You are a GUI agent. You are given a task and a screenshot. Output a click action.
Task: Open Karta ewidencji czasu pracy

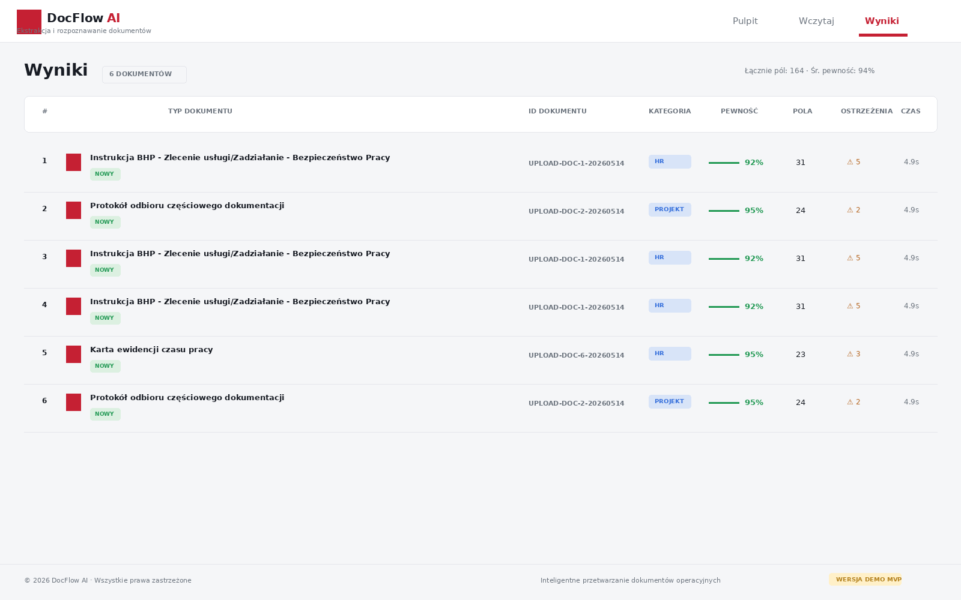point(151,350)
